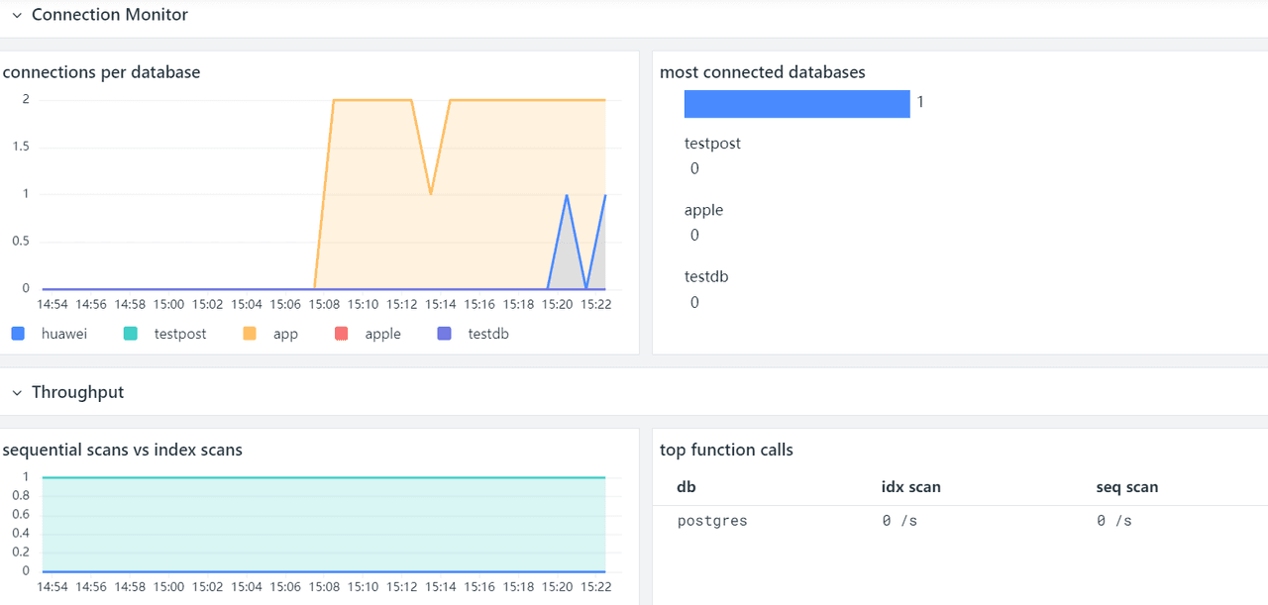This screenshot has width=1268, height=605.
Task: Click the apple red legend color icon
Action: tap(342, 335)
